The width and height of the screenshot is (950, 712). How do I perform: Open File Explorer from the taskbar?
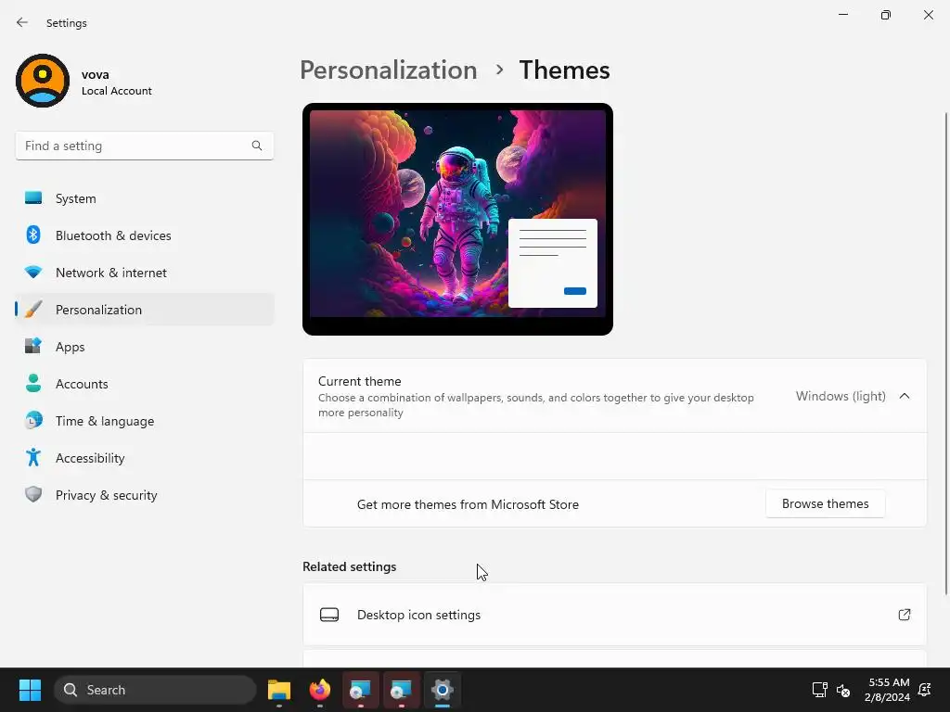pyautogui.click(x=279, y=690)
